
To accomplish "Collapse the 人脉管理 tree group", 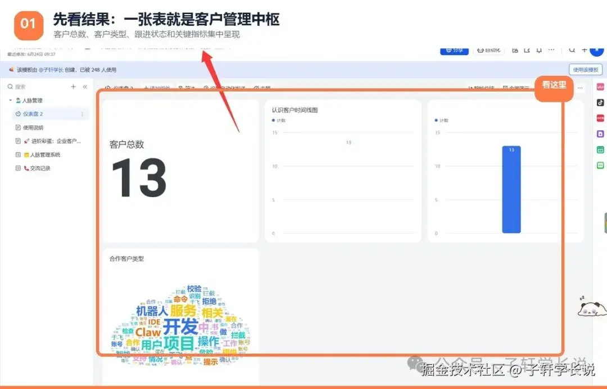I will [x=11, y=100].
